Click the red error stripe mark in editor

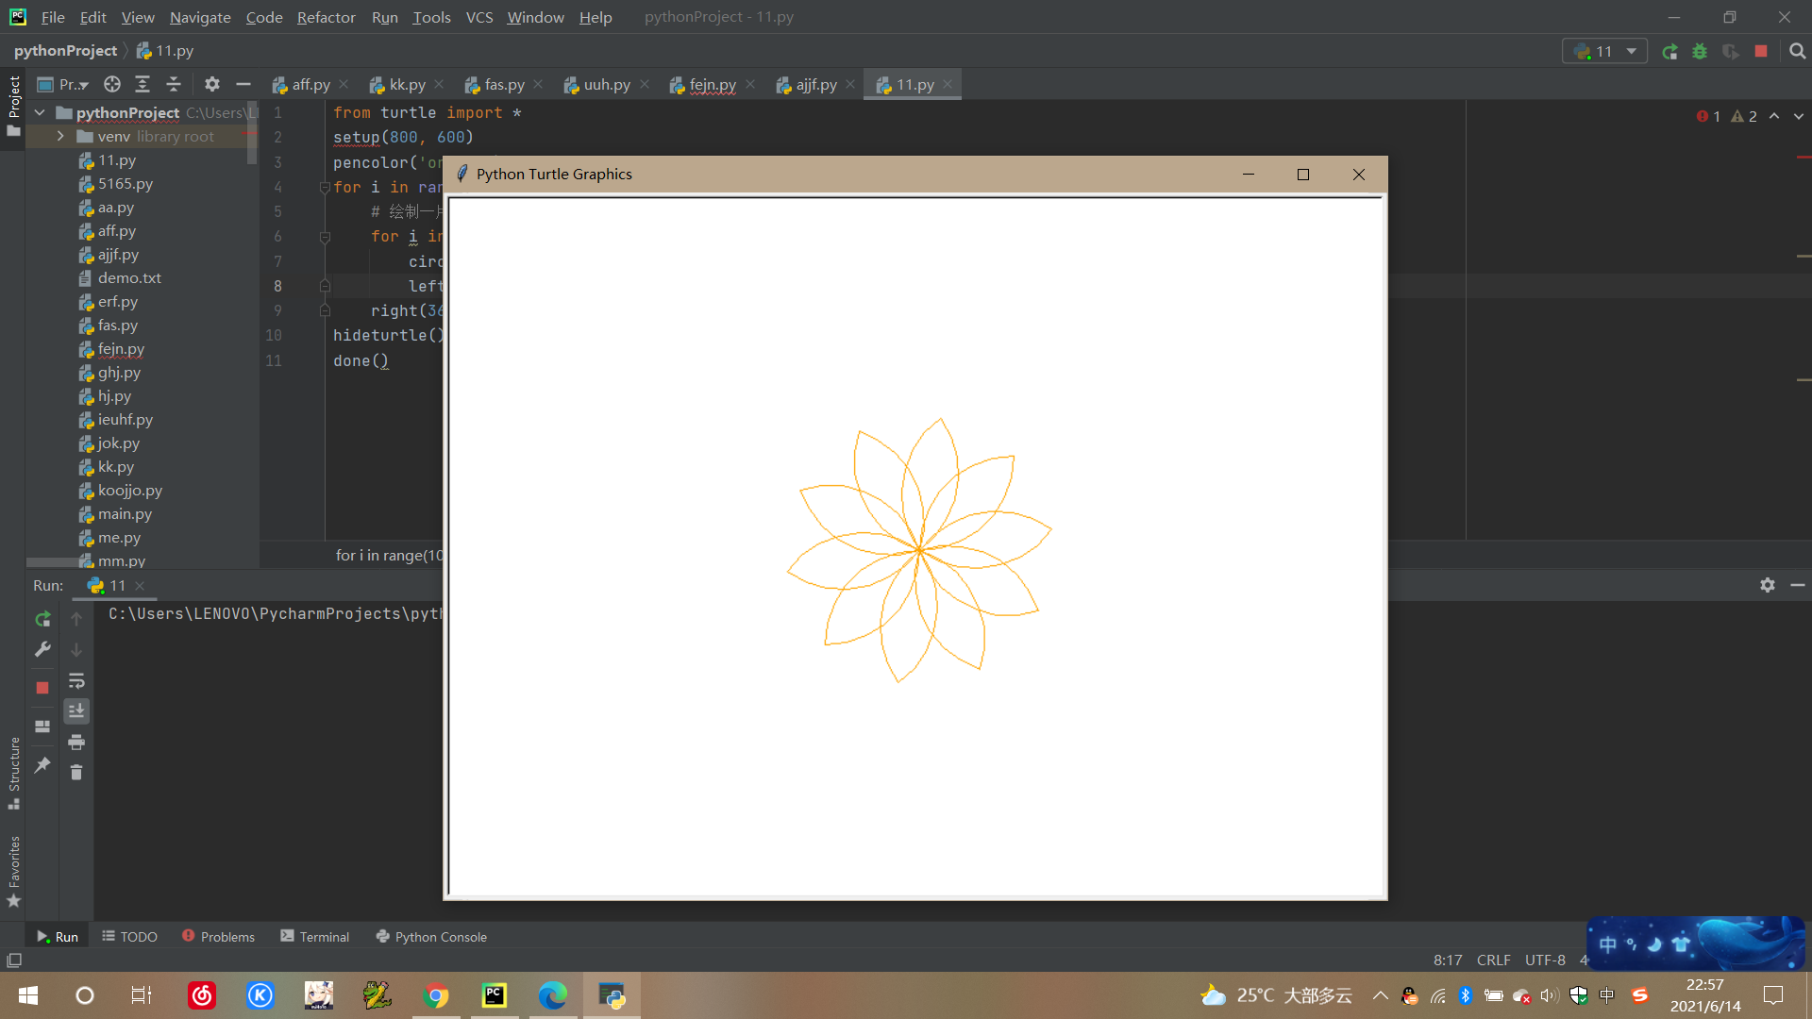(x=1803, y=157)
